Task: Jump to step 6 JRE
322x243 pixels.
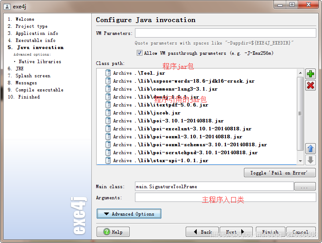Action: (15, 68)
